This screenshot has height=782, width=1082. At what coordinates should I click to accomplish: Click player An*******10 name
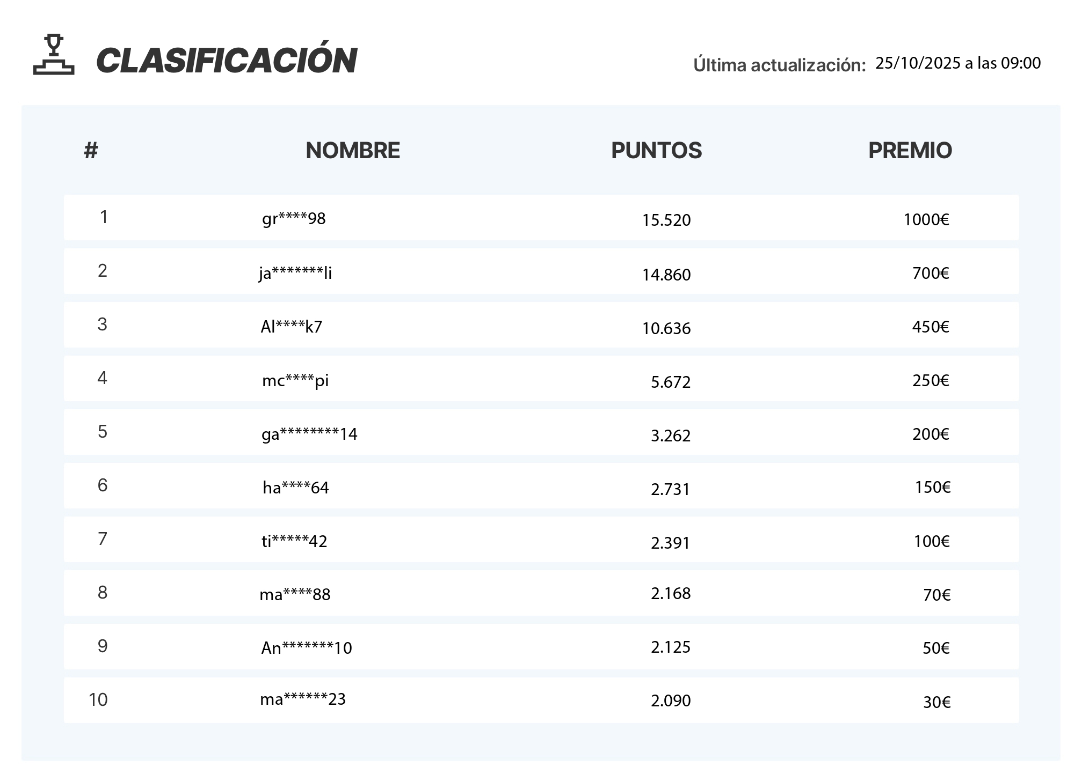click(307, 648)
